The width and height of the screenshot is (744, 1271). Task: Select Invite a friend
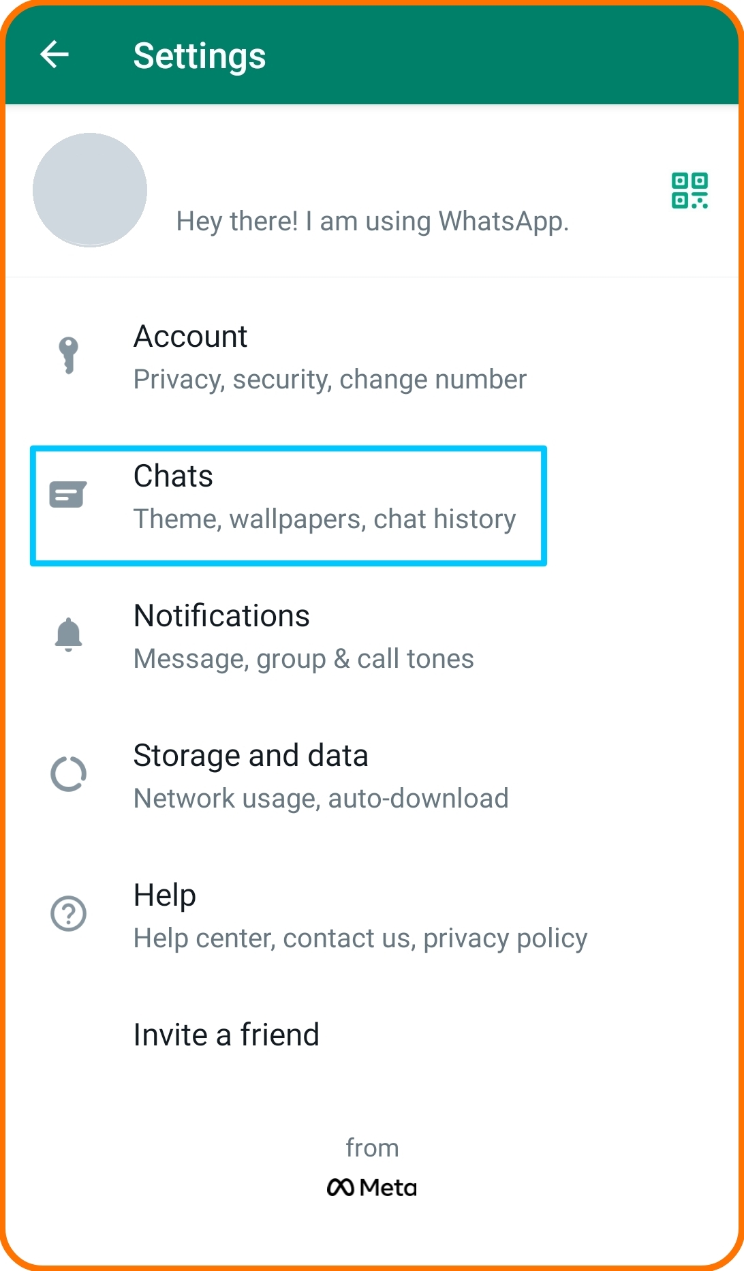pyautogui.click(x=372, y=1035)
